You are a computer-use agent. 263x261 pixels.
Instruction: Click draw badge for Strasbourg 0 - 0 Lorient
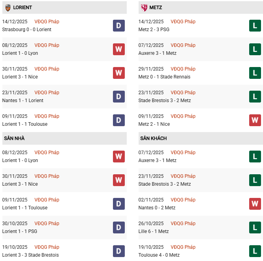[x=118, y=26]
